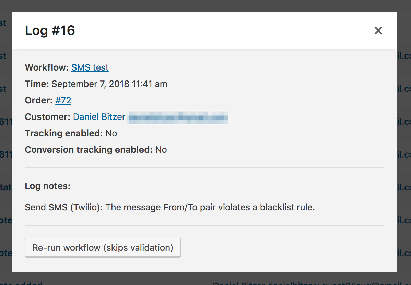Click the blurred customer email address

pyautogui.click(x=178, y=117)
